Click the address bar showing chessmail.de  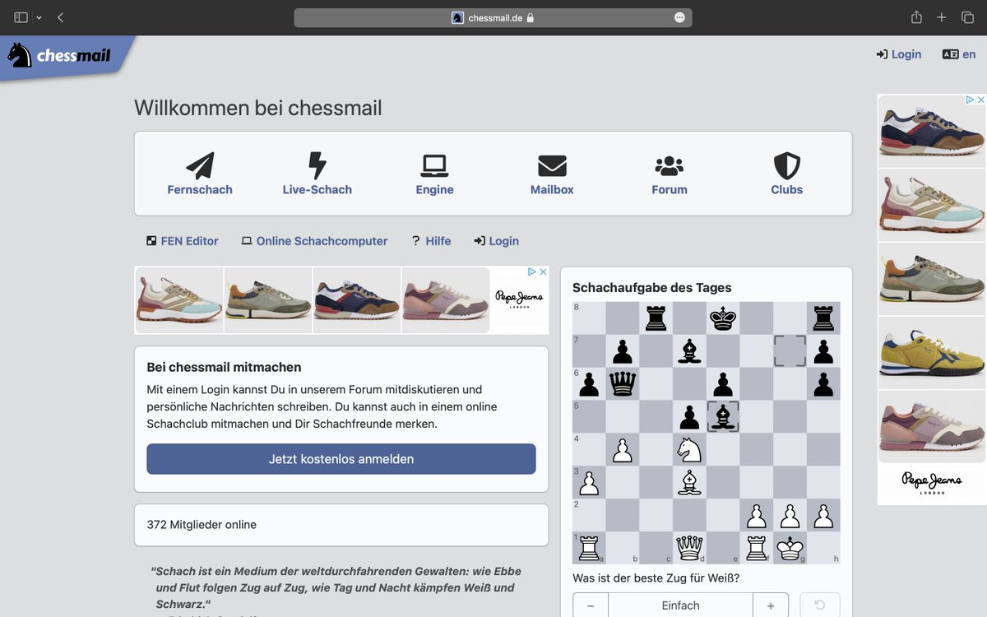coord(493,16)
